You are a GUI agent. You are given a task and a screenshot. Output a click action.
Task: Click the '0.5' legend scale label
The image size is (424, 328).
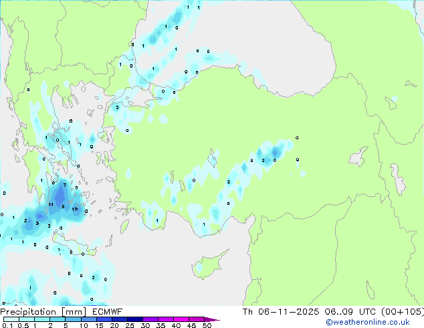23,325
